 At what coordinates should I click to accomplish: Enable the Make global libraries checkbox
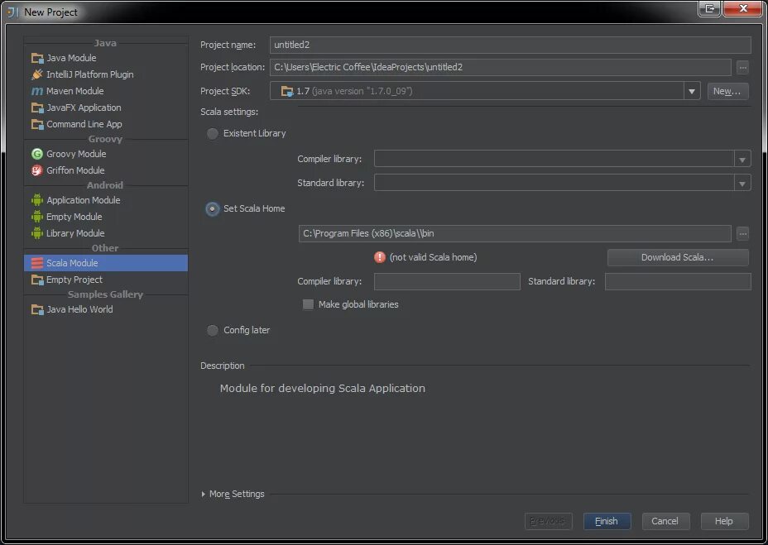pyautogui.click(x=308, y=304)
